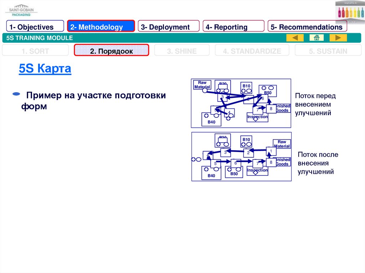
Task: Click the colored bottles thumbnail image
Action: tap(350, 12)
